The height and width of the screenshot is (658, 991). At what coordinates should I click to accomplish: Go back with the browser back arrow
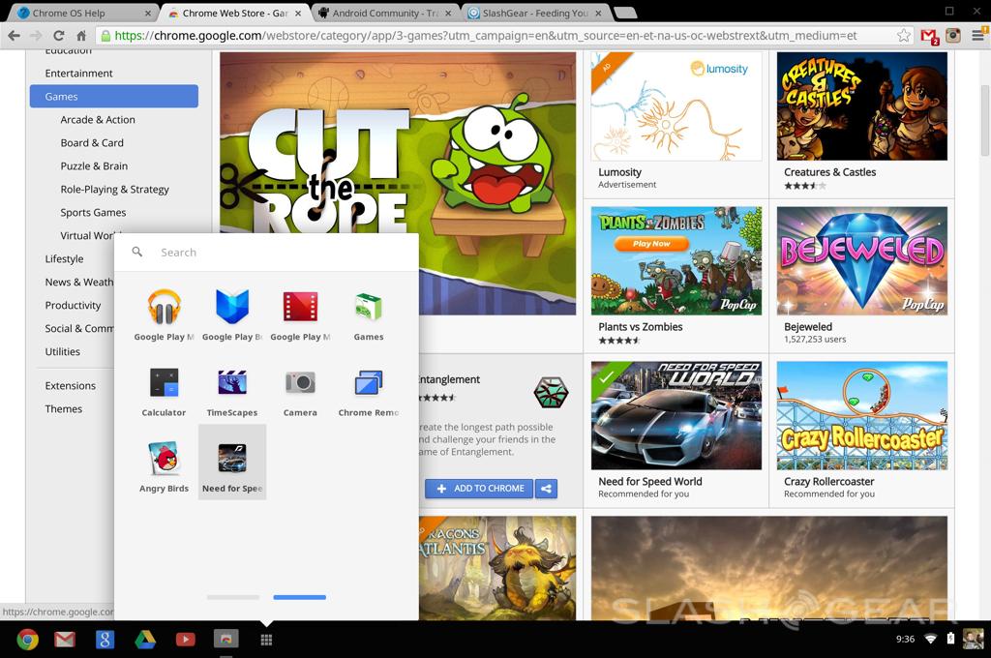(14, 36)
